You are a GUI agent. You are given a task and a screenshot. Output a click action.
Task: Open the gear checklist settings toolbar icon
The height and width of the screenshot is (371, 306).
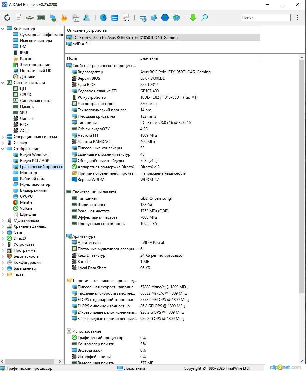(76, 18)
